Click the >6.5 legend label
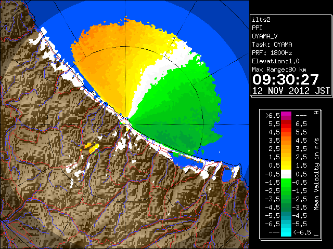333x249 pixels. [273, 116]
